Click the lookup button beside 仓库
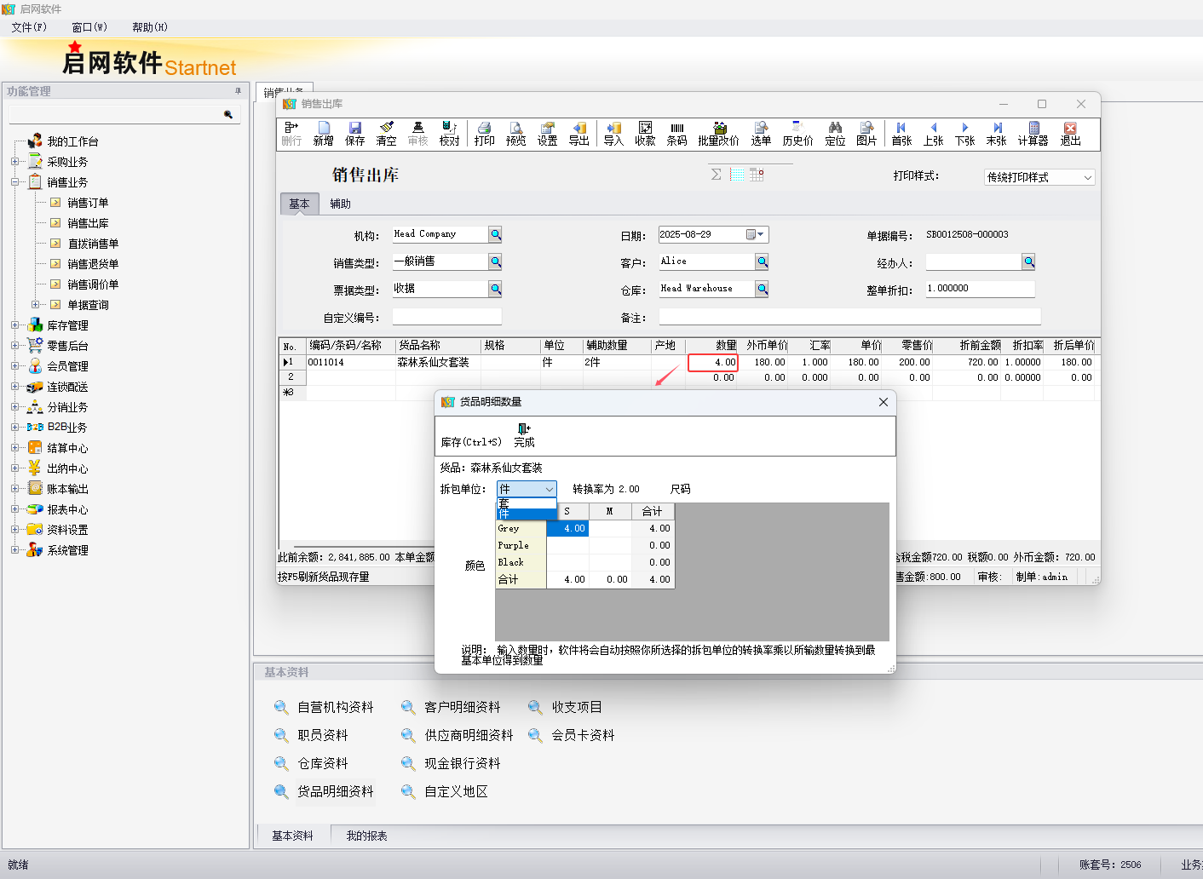Viewport: 1203px width, 879px height. point(762,289)
